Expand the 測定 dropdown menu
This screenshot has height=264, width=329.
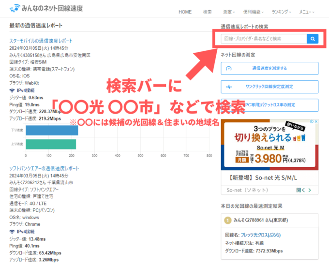[229, 12]
